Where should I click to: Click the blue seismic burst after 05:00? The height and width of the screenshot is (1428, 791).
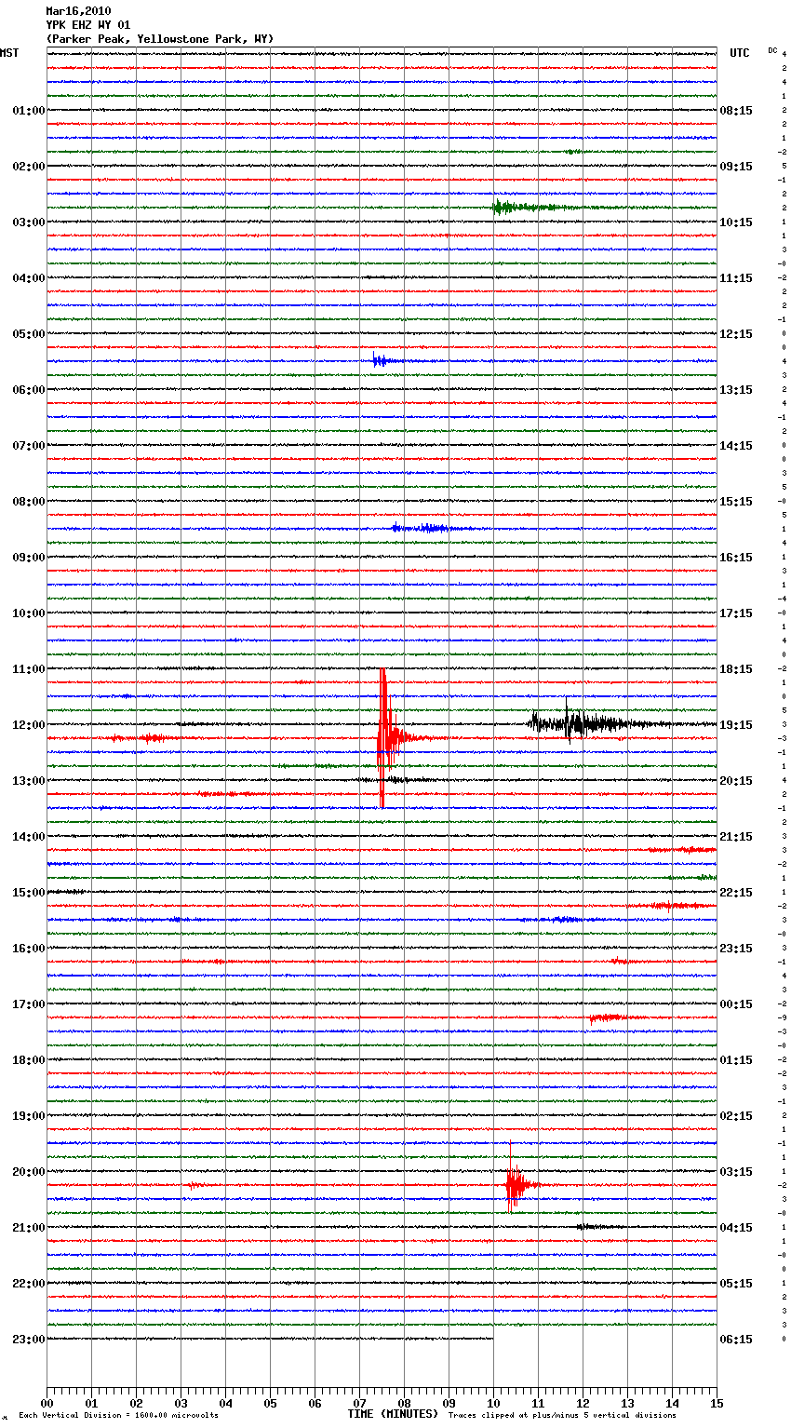(383, 360)
